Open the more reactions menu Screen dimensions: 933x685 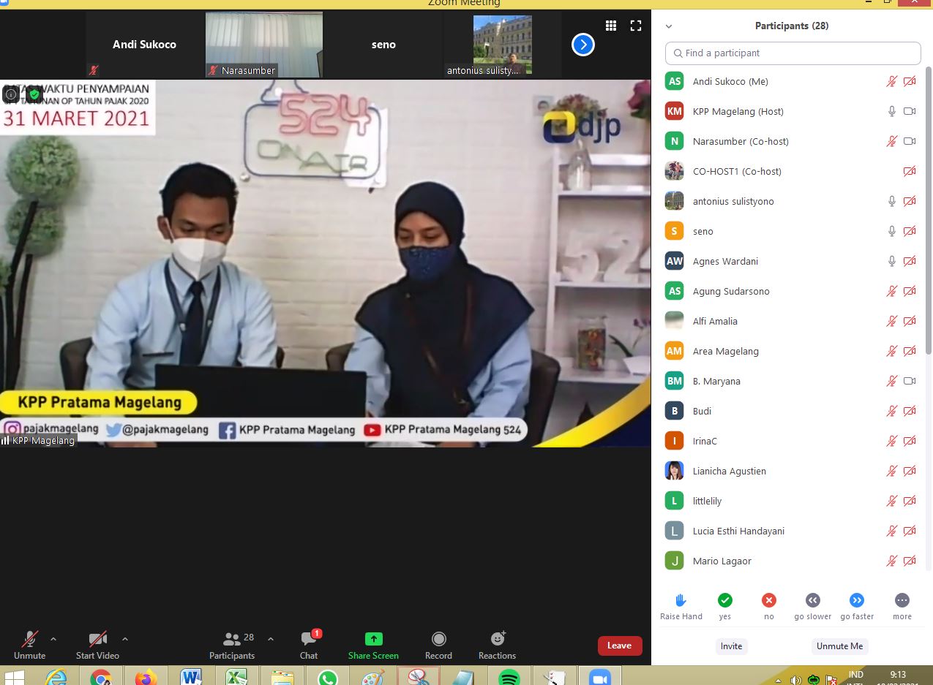(902, 600)
